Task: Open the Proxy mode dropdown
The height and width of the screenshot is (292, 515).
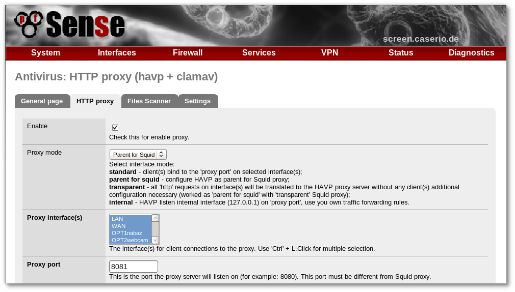Action: [138, 154]
